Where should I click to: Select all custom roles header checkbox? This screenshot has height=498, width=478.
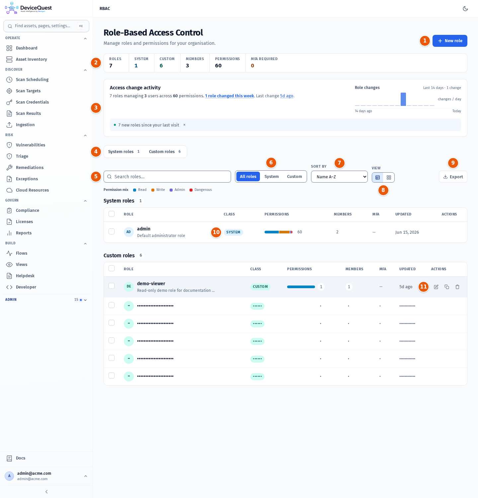(x=112, y=268)
